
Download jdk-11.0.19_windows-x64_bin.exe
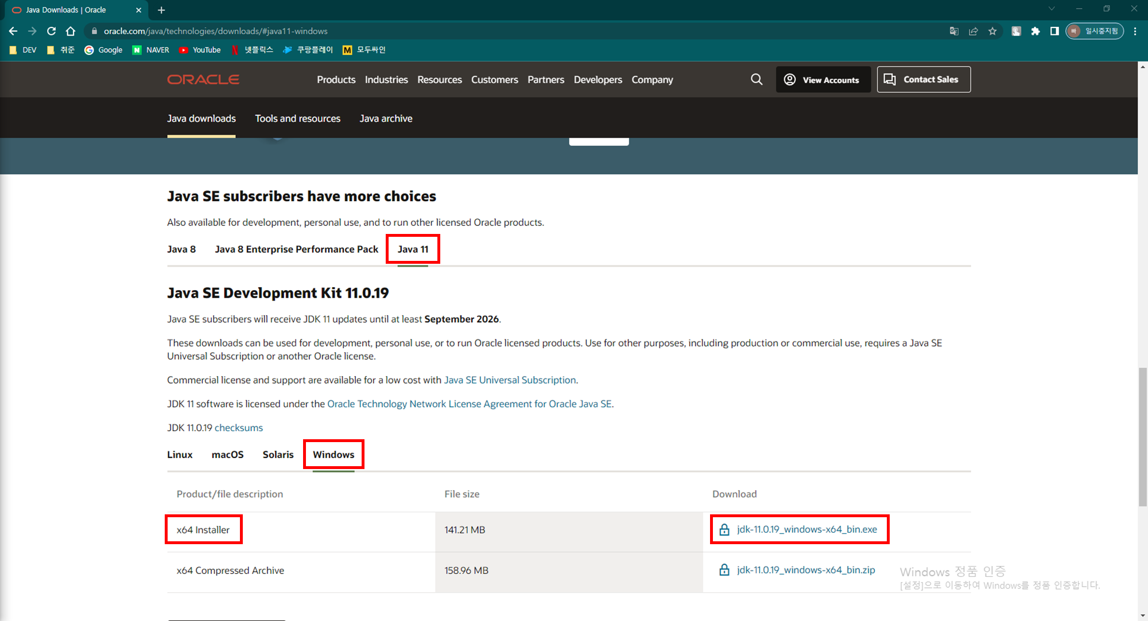click(806, 529)
